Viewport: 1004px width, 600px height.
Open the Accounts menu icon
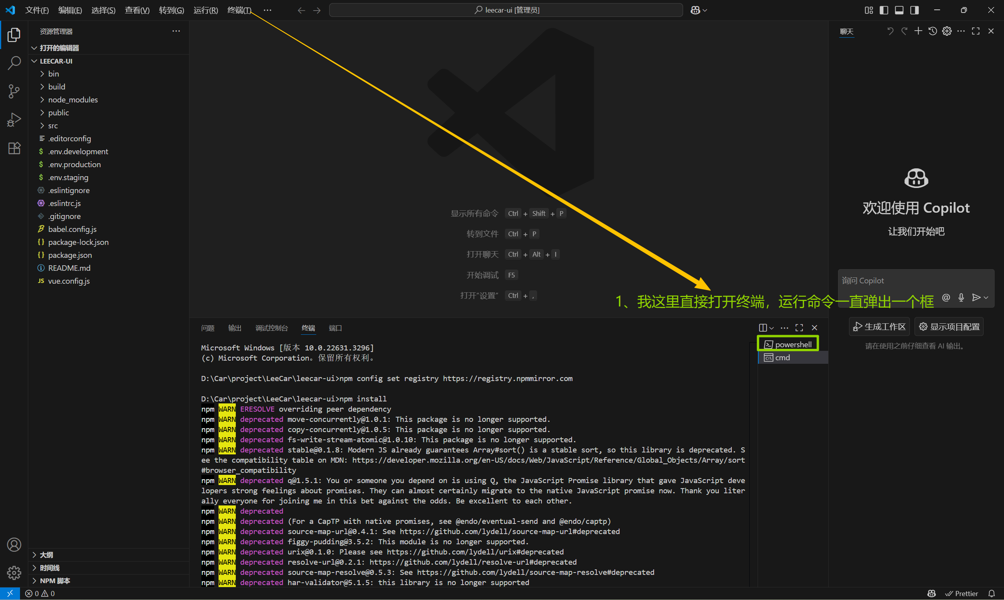14,545
